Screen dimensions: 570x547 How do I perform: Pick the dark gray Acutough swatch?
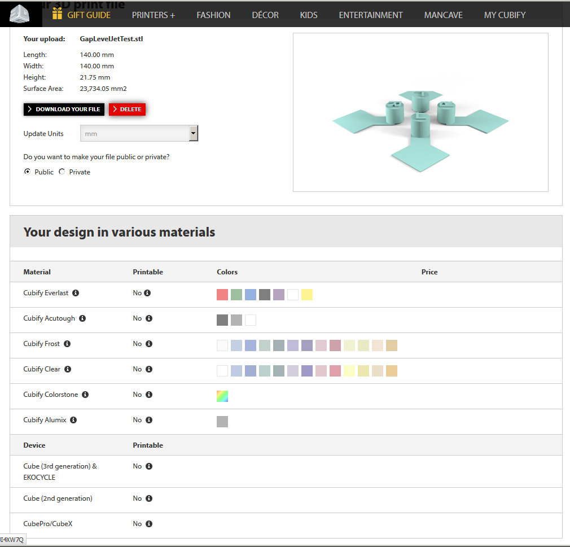tap(222, 321)
